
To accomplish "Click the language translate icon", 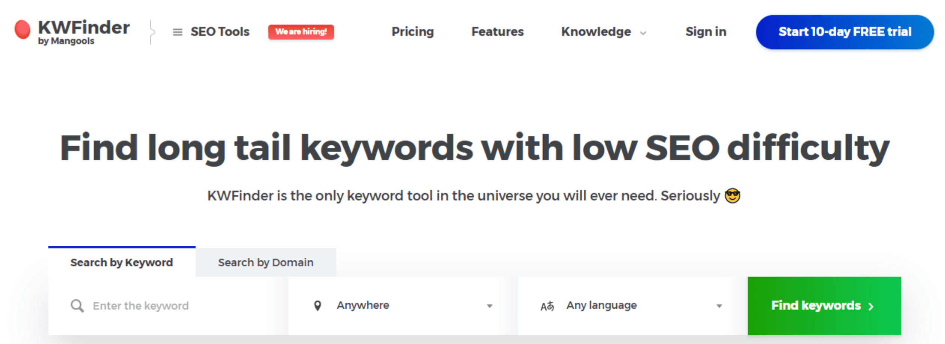I will pos(547,306).
